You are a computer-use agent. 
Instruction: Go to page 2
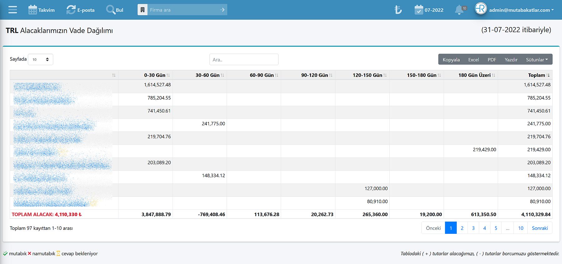[x=462, y=228]
